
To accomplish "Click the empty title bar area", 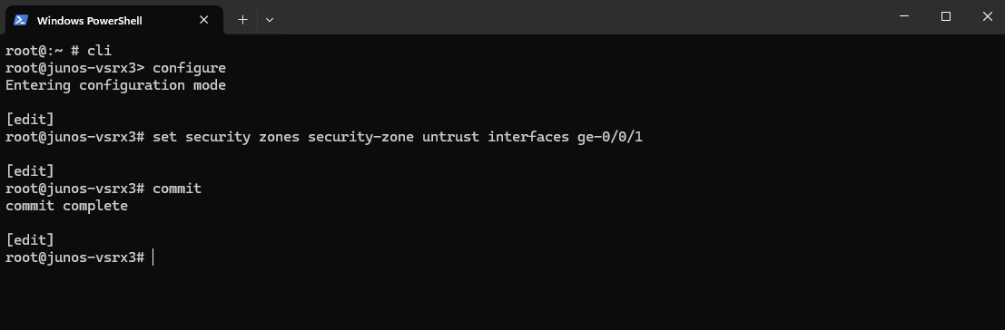I will (x=576, y=16).
